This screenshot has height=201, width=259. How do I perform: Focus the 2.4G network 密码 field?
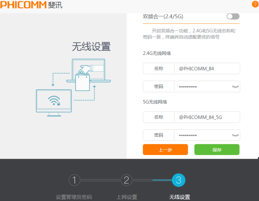click(202, 87)
